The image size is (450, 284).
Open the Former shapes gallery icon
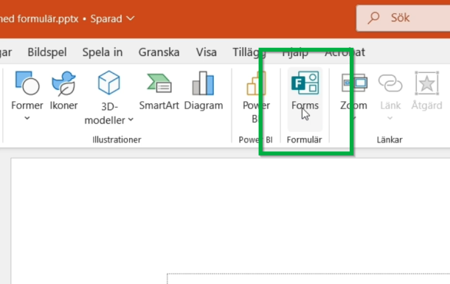pos(27,83)
